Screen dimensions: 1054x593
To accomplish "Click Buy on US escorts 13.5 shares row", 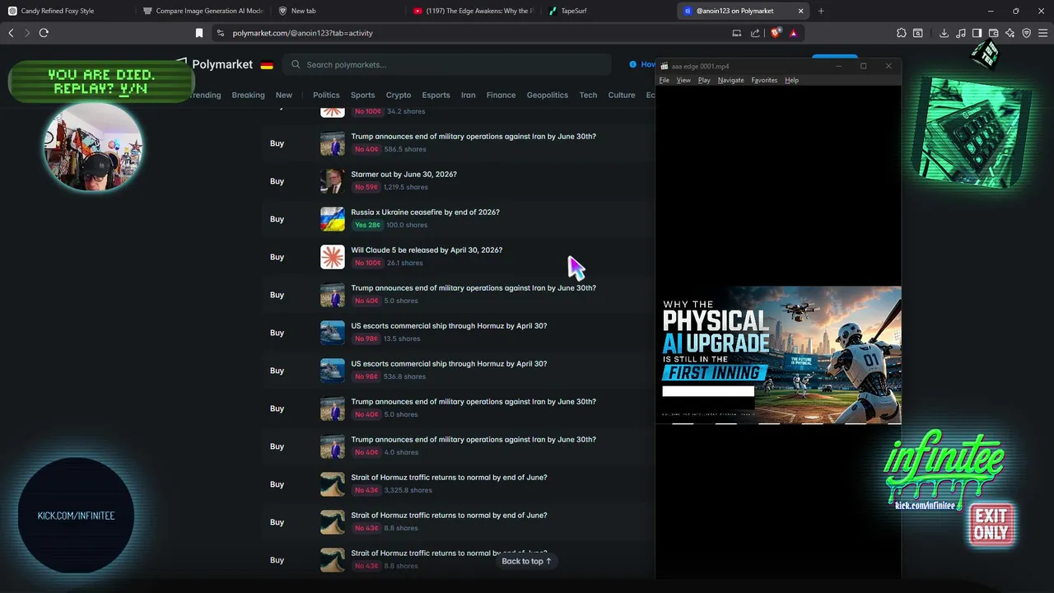I will [277, 333].
